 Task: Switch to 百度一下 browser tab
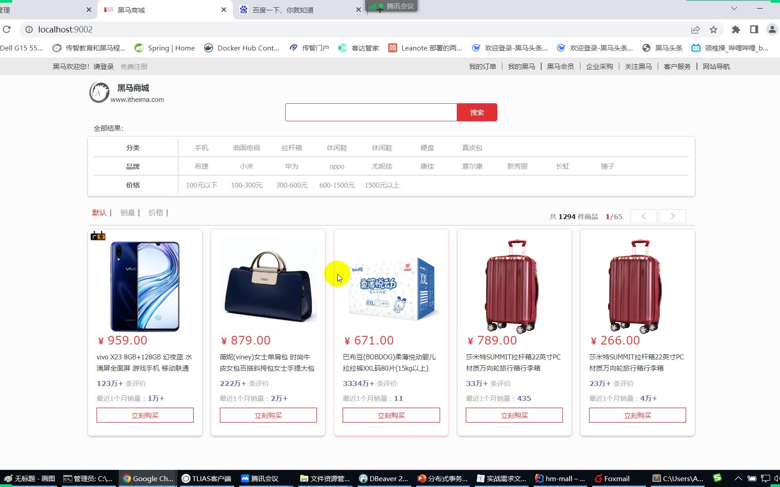tap(283, 10)
